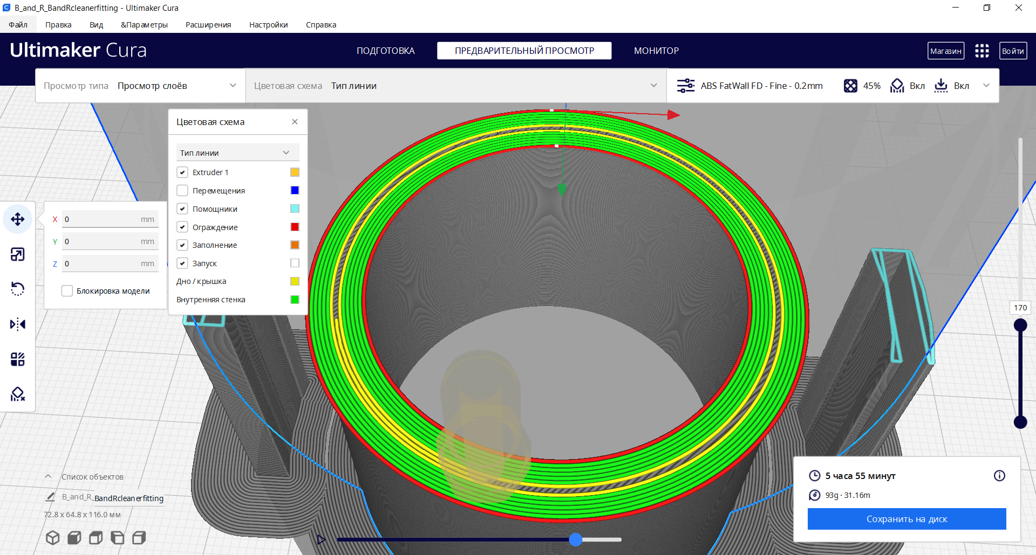The image size is (1036, 555).
Task: Click the material usage spool icon
Action: pyautogui.click(x=815, y=495)
